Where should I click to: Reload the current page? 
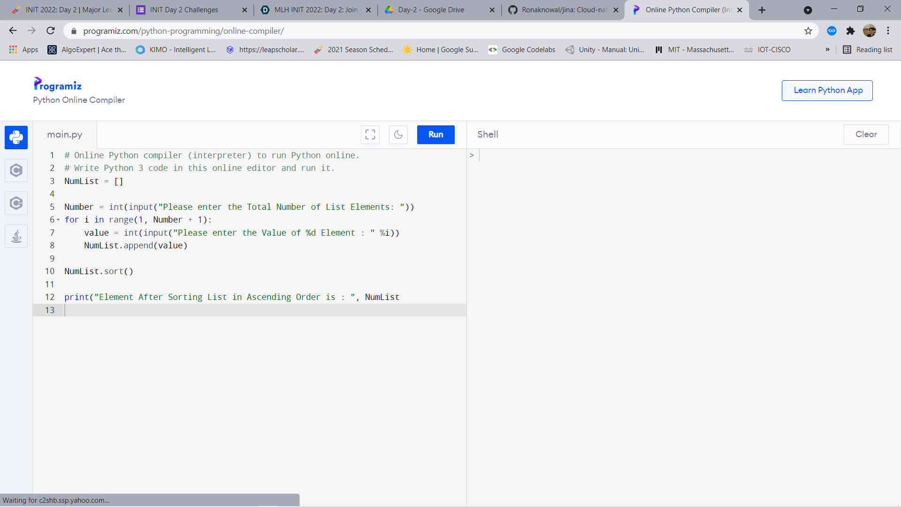(51, 31)
